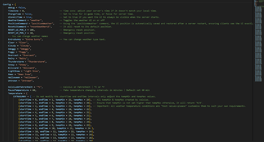Click the startTime = 0 table row
The image size is (264, 142).
click(55, 100)
